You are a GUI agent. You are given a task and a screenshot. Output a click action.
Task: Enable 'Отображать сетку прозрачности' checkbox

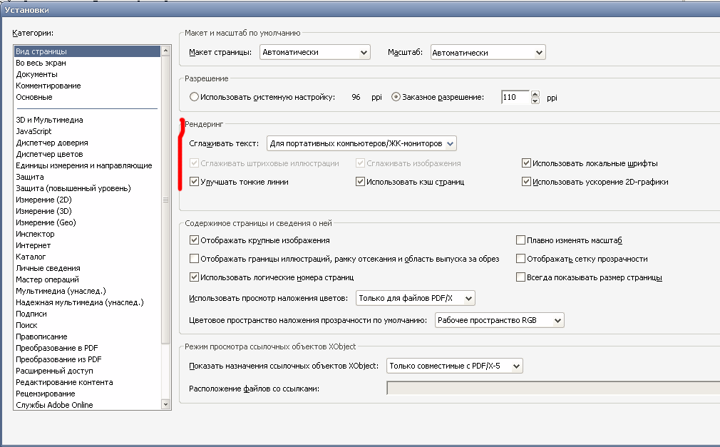(520, 259)
